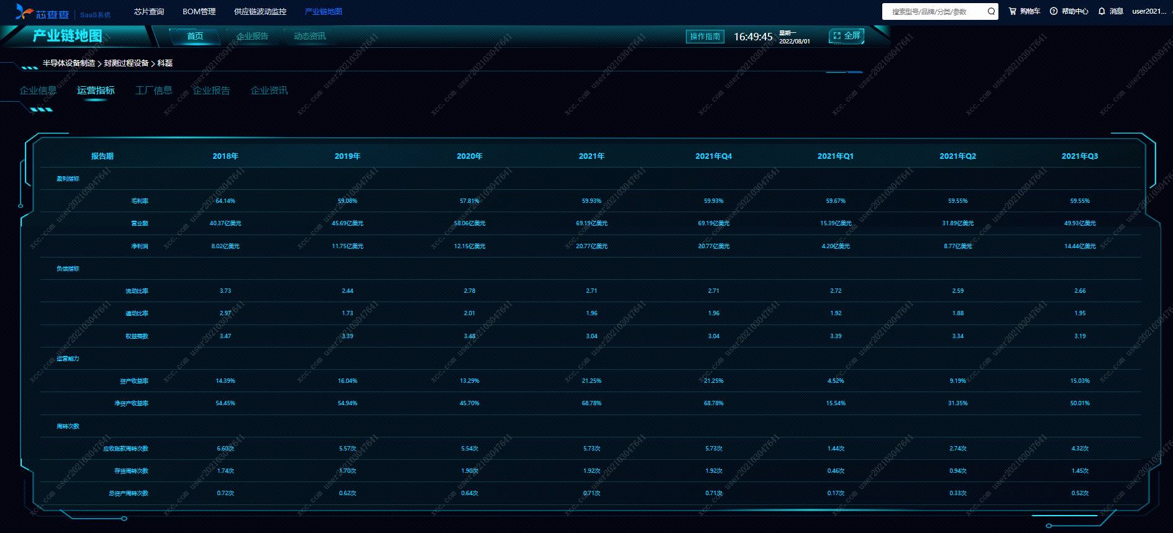Click the 负债指标 section label

(68, 269)
